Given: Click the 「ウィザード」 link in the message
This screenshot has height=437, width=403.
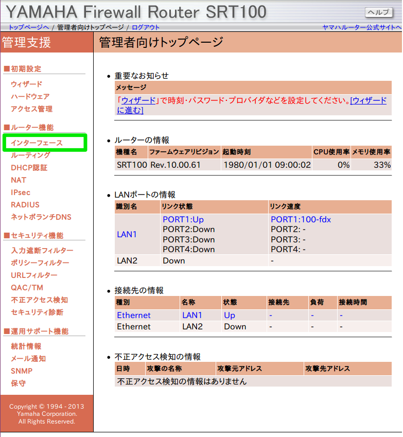Looking at the screenshot, I should (x=138, y=100).
